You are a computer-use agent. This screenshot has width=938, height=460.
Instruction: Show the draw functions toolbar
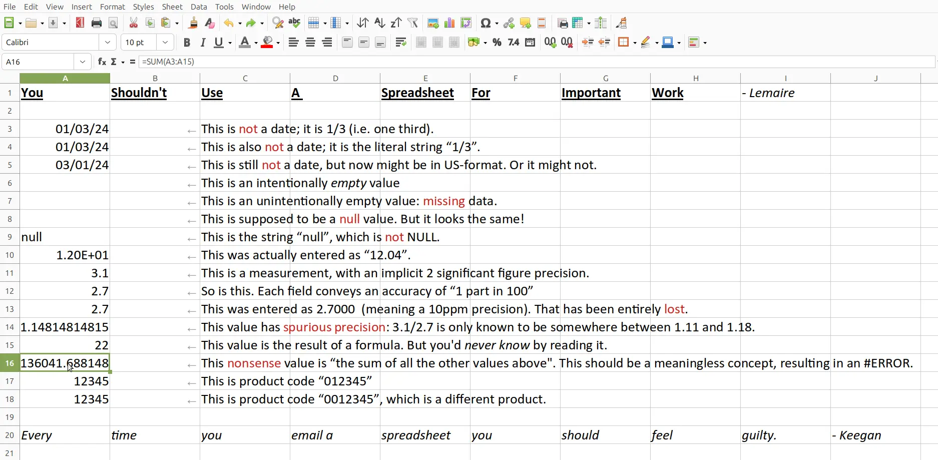click(622, 23)
